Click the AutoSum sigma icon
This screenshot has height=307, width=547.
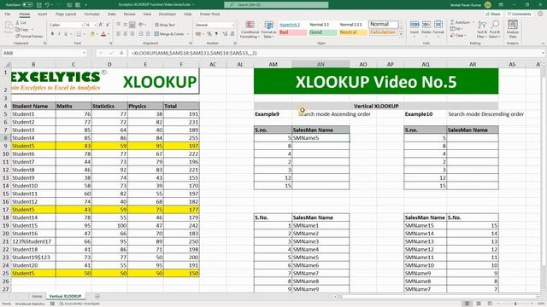(452, 22)
